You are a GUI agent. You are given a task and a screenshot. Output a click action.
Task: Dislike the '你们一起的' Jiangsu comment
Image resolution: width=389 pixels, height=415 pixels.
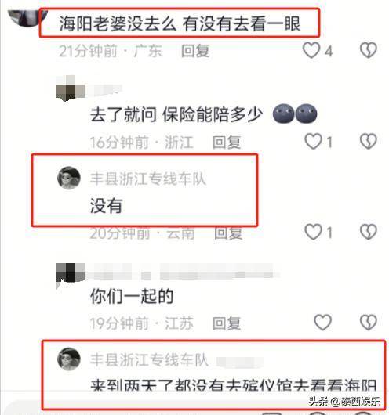coord(369,323)
